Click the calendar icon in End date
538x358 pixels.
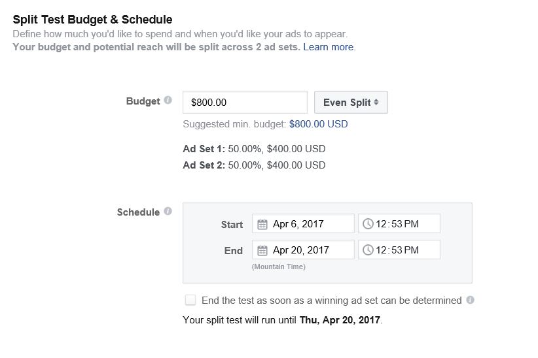point(262,250)
